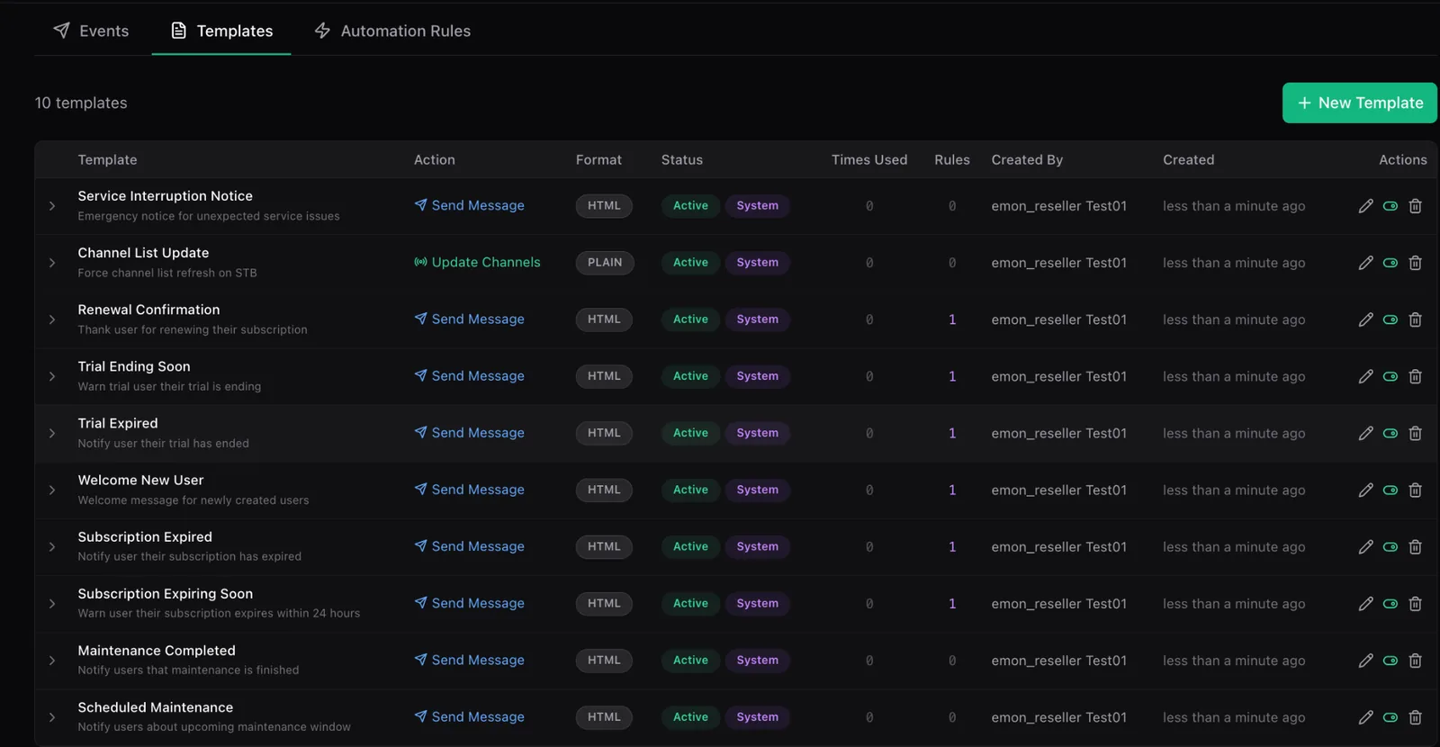Delete the Welcome New User template

click(1415, 490)
